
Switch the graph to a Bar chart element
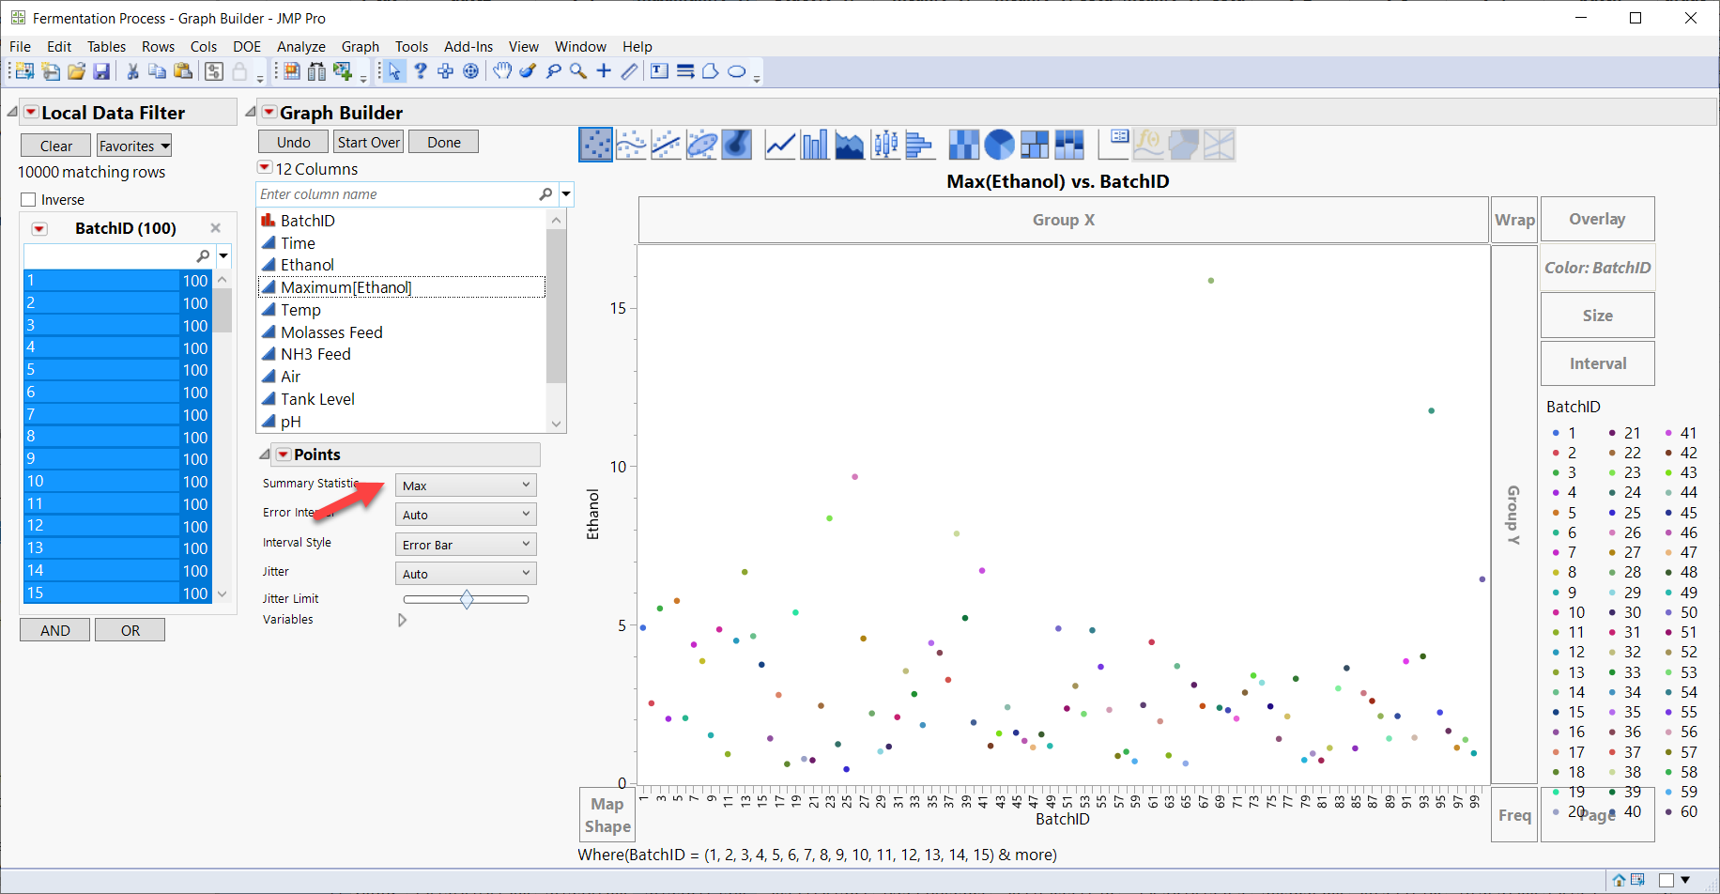pyautogui.click(x=815, y=144)
